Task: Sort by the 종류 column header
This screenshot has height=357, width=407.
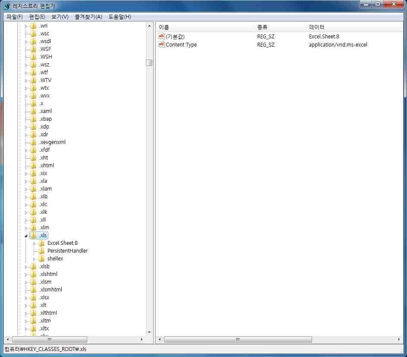Action: pyautogui.click(x=280, y=27)
